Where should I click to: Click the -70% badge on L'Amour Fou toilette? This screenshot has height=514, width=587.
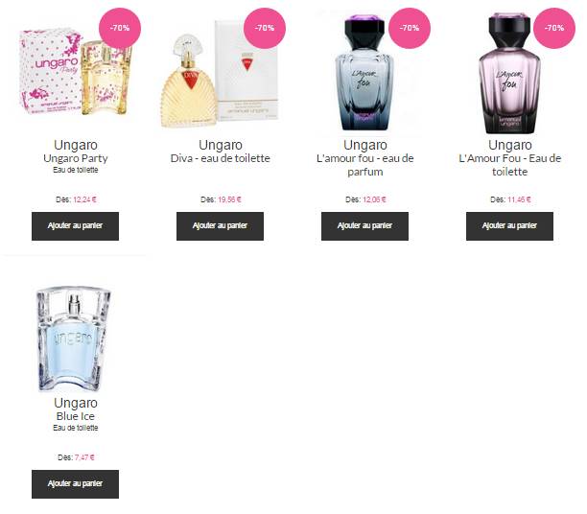[554, 28]
